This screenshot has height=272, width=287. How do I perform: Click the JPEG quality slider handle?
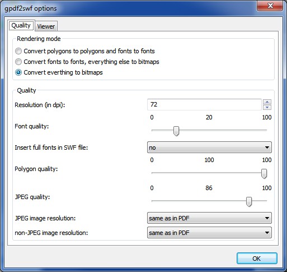pyautogui.click(x=249, y=201)
